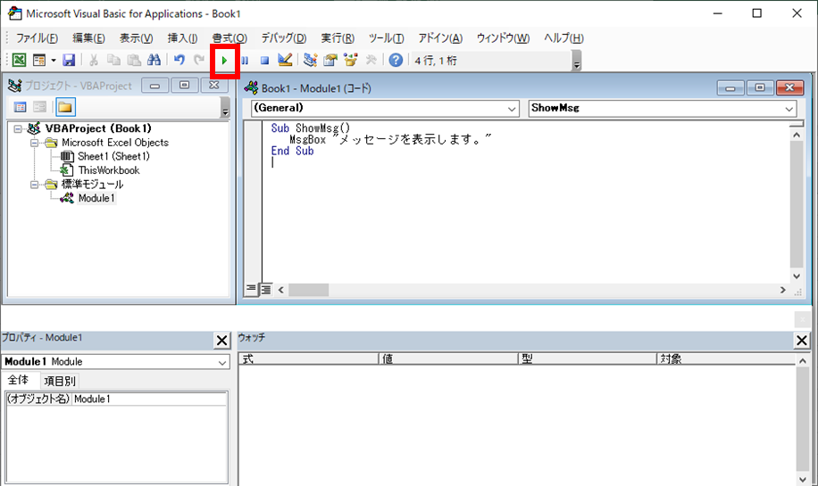This screenshot has width=818, height=486.
Task: Open Visual Basic Help question mark icon
Action: 396,61
